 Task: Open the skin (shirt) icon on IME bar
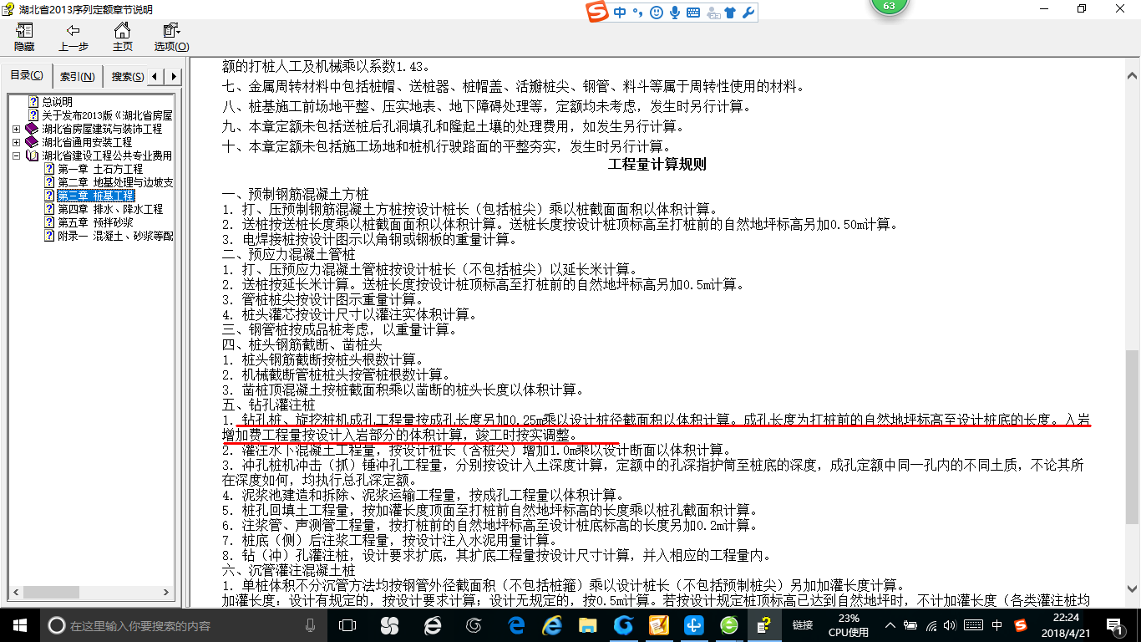pyautogui.click(x=731, y=13)
